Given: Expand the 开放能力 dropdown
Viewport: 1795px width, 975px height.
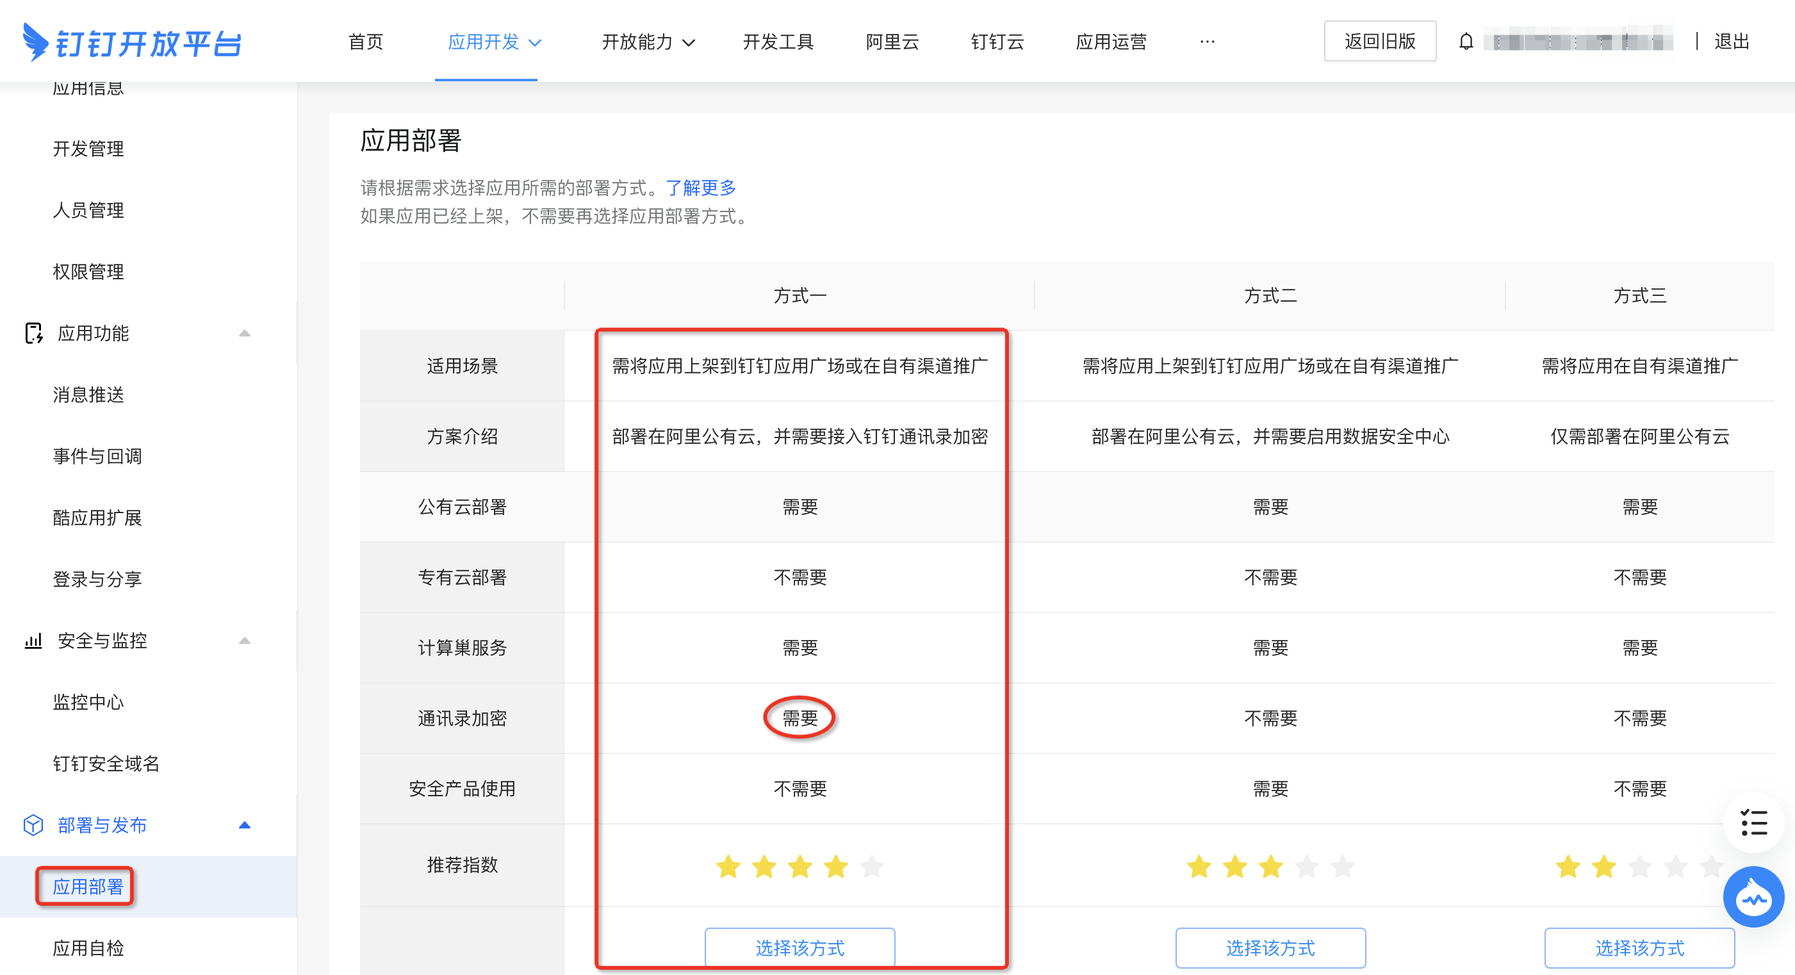Looking at the screenshot, I should 646,42.
